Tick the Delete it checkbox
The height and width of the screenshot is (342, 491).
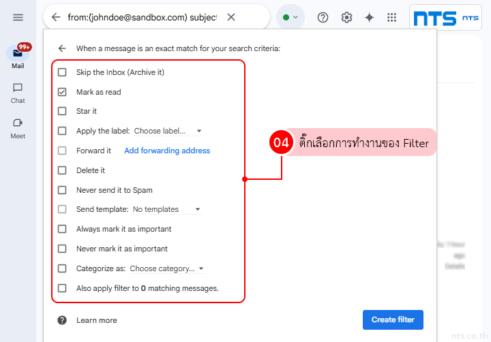coord(62,170)
